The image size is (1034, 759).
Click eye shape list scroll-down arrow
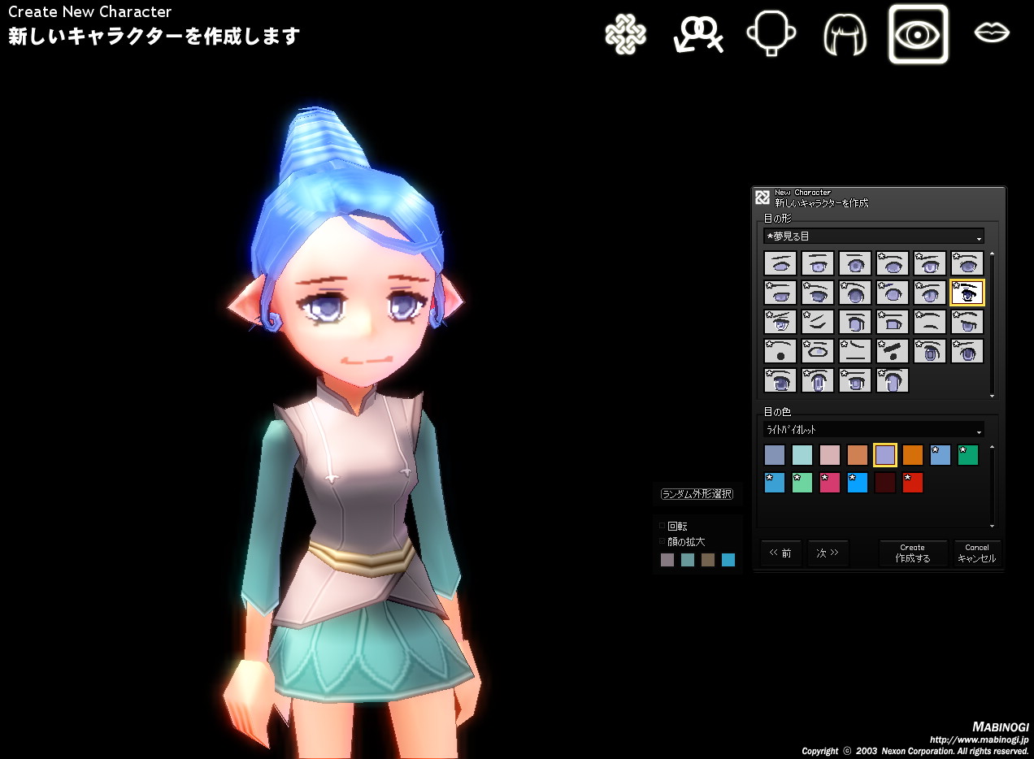992,396
